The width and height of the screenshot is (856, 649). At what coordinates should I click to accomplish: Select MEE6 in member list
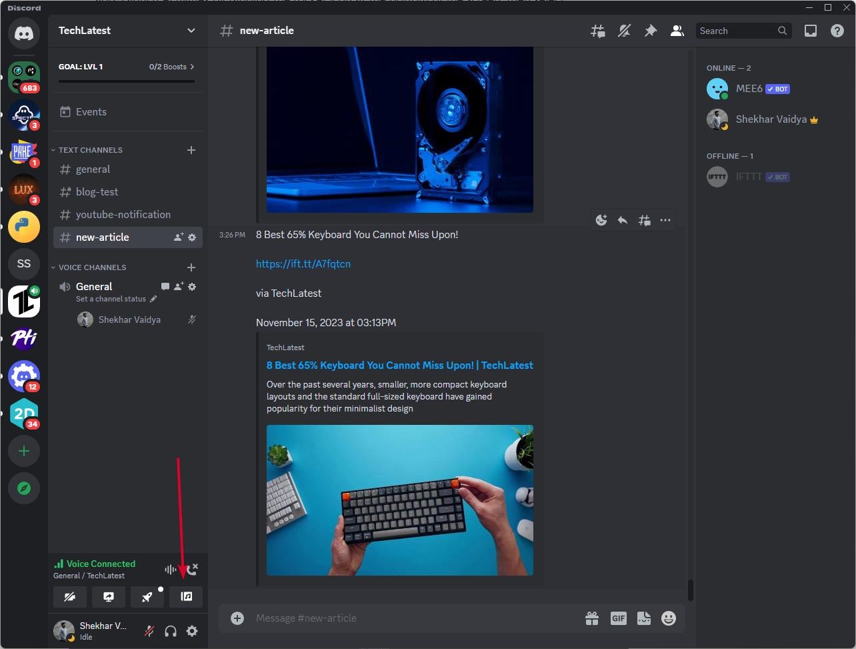tap(772, 89)
